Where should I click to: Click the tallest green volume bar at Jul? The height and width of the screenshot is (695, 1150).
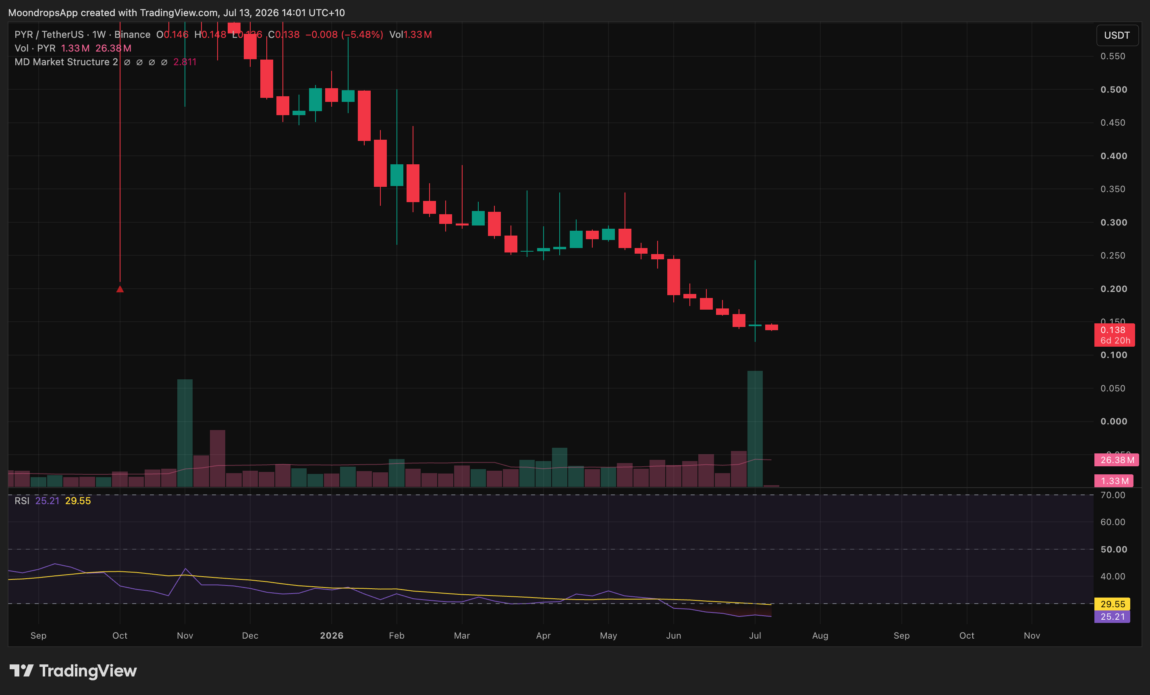pyautogui.click(x=755, y=429)
